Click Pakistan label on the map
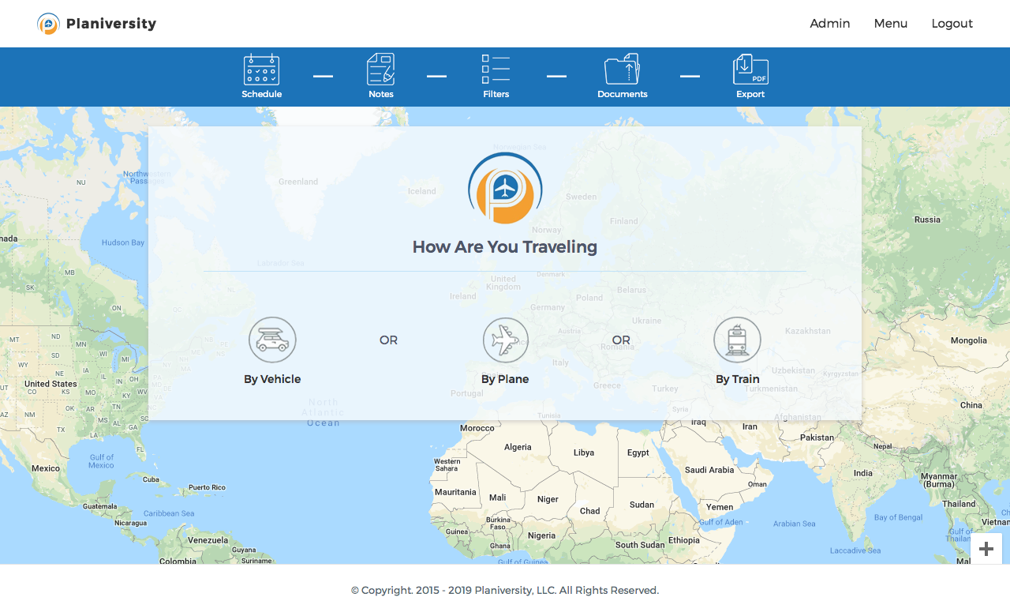 click(x=817, y=438)
